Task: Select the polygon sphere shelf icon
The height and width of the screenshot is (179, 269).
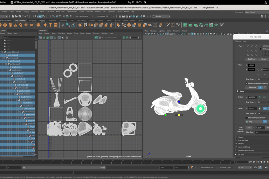Action: point(1,25)
